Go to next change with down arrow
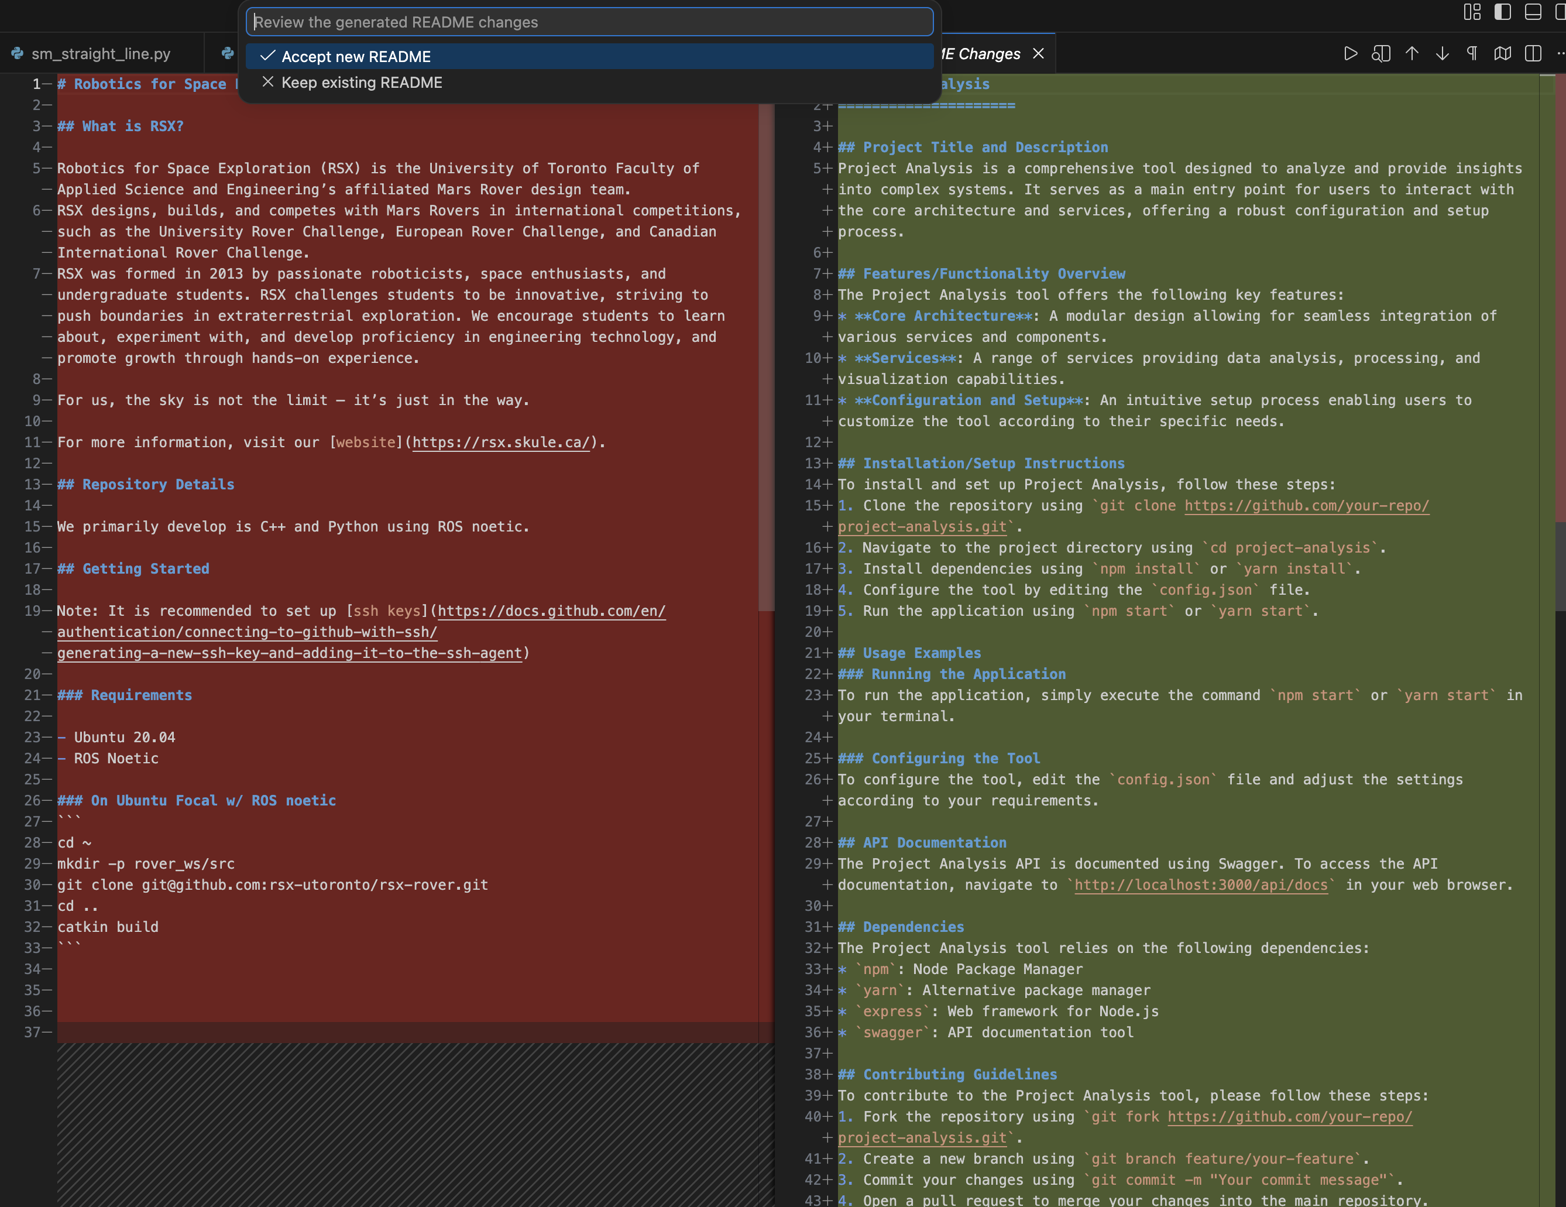Screen dimensions: 1566x1207 tap(1442, 54)
